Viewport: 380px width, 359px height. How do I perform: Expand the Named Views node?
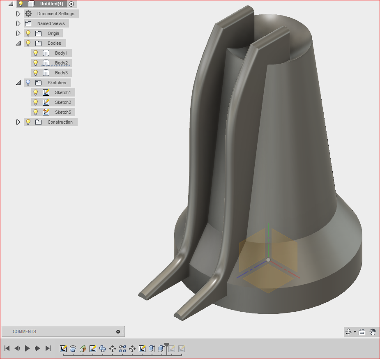point(18,23)
